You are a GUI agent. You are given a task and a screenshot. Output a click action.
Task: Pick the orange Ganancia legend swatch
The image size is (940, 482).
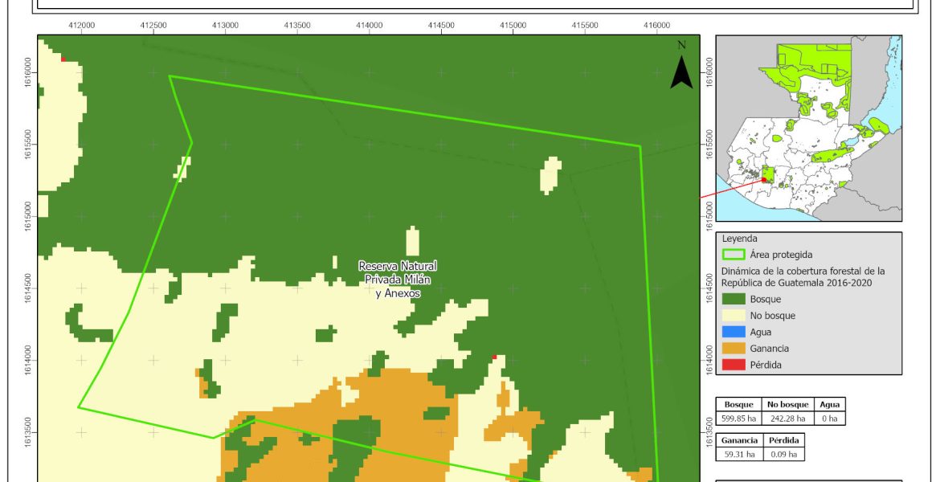coord(733,348)
